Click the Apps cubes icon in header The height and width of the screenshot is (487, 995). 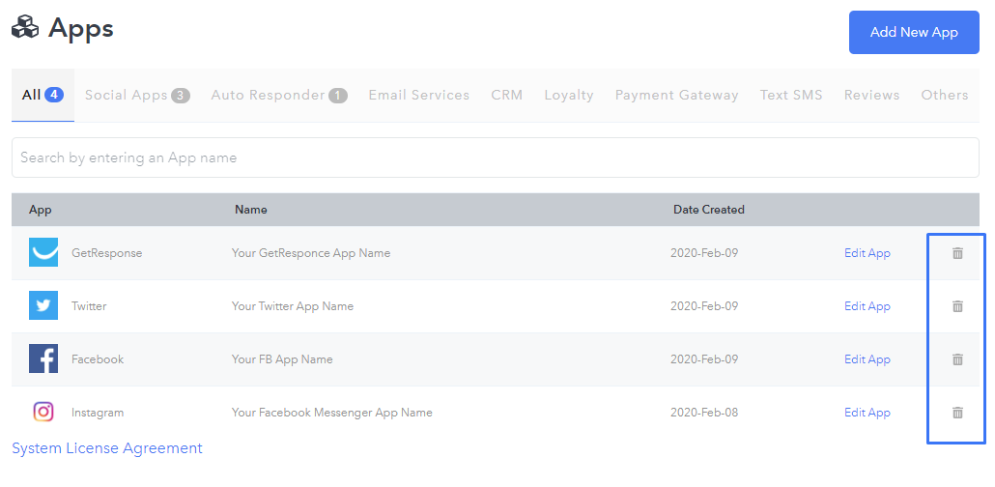(x=25, y=28)
